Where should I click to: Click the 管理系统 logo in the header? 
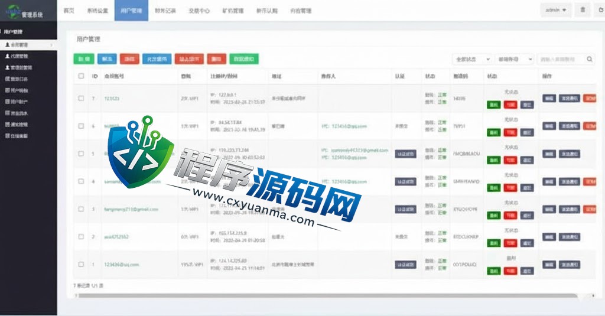click(x=25, y=12)
